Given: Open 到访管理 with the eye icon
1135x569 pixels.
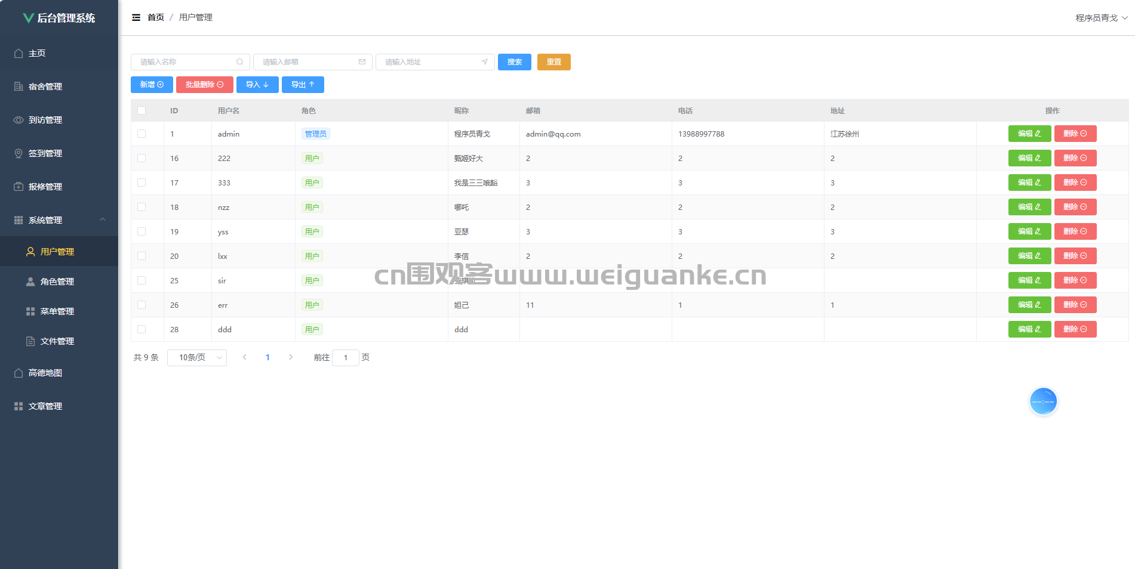Looking at the screenshot, I should 45,120.
